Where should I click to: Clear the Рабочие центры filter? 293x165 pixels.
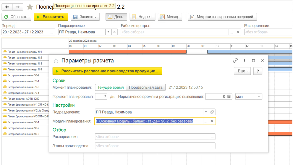point(238,32)
